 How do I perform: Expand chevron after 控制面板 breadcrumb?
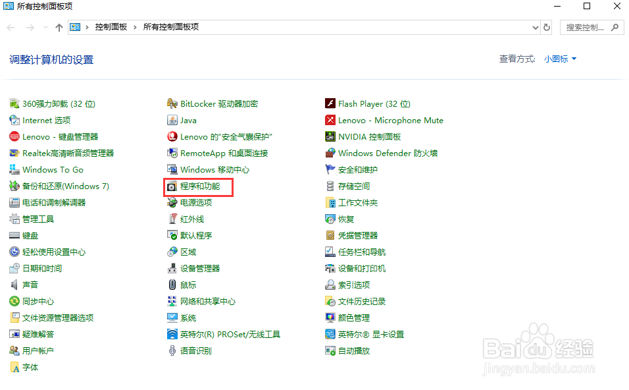tap(135, 27)
